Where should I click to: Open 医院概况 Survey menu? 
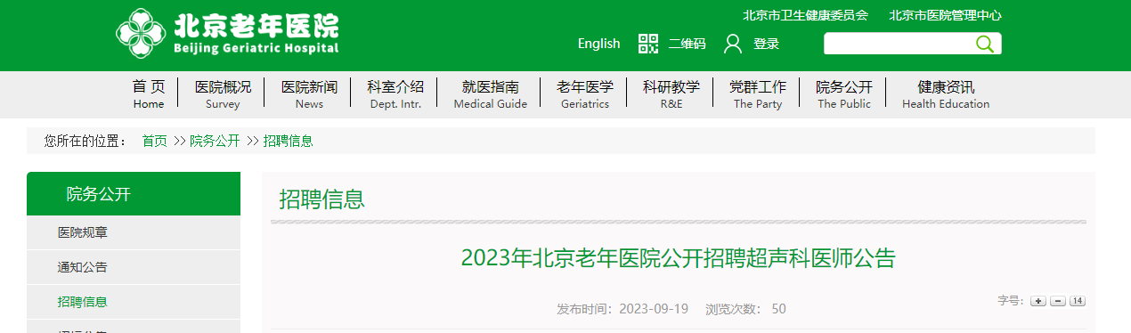[x=223, y=93]
